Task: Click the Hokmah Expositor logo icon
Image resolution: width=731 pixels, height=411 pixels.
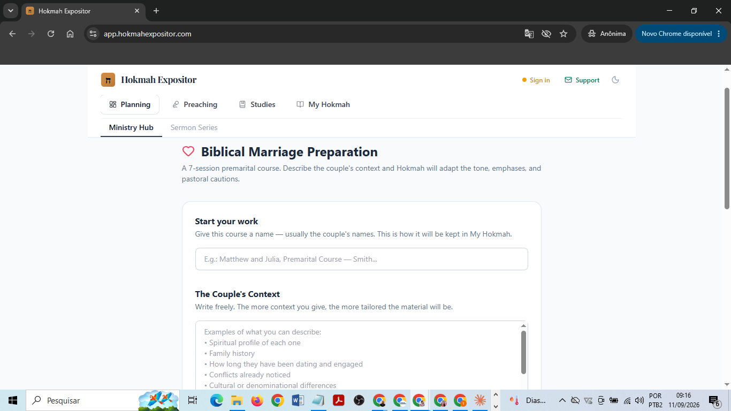Action: point(108,80)
